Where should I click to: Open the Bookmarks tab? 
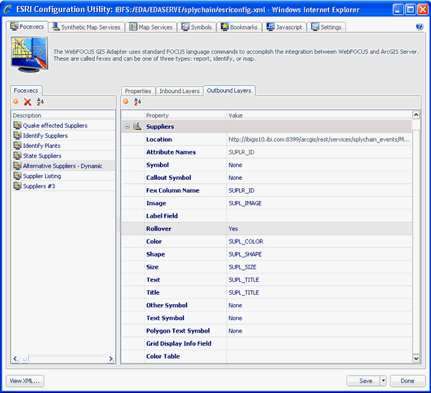pos(240,27)
